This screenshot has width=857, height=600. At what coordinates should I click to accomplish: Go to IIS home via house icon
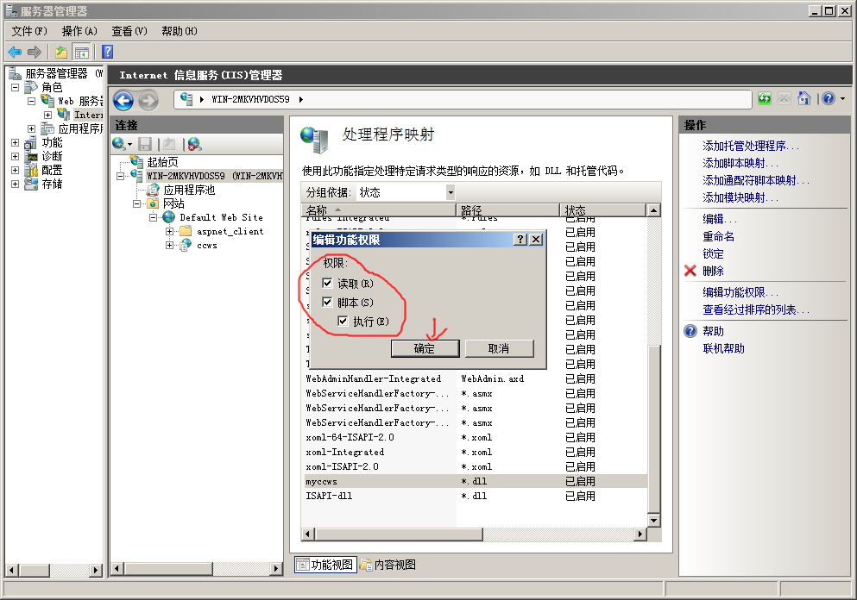[804, 98]
